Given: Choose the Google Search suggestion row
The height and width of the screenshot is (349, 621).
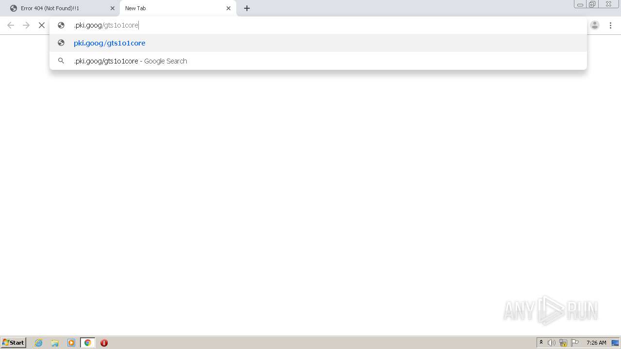Looking at the screenshot, I should [x=318, y=61].
